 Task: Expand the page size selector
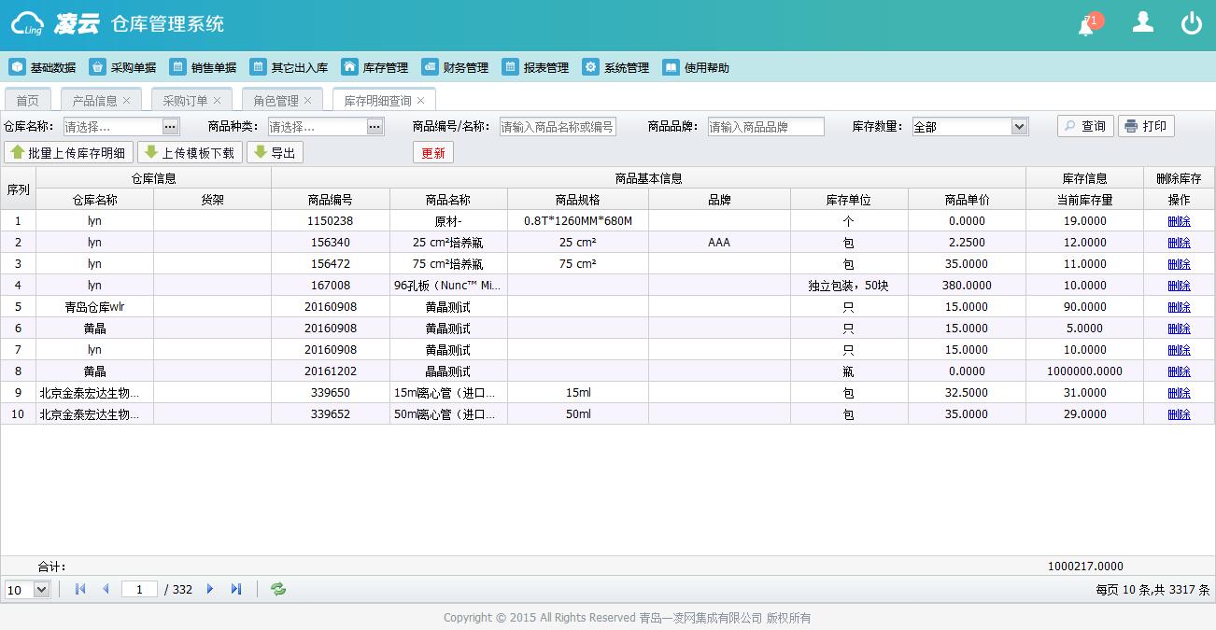41,590
